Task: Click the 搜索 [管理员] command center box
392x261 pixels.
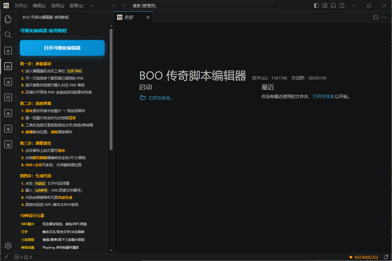Action: point(204,6)
